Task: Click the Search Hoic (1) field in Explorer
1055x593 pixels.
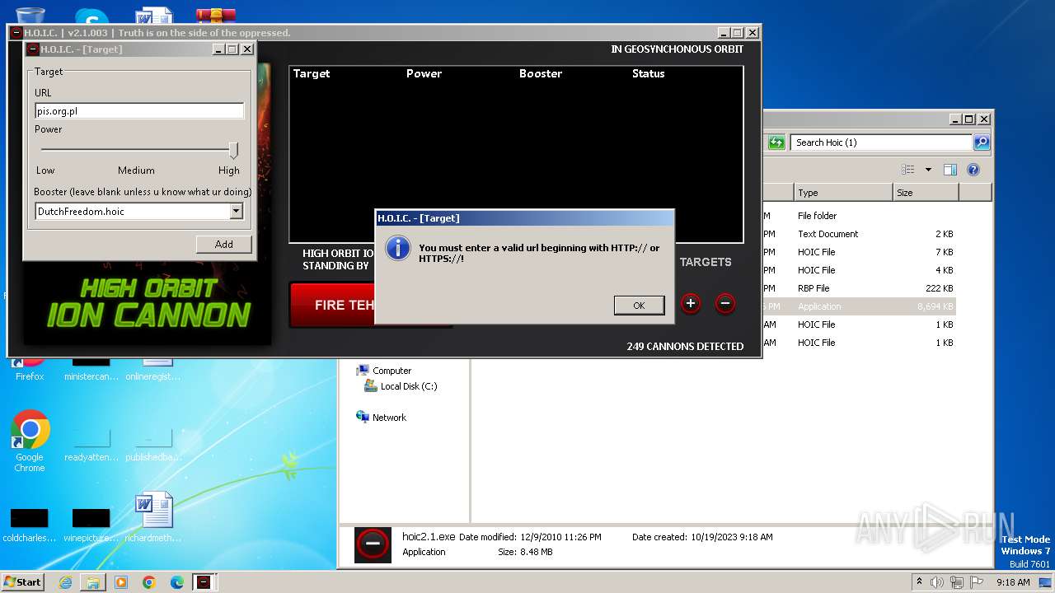Action: pos(880,142)
